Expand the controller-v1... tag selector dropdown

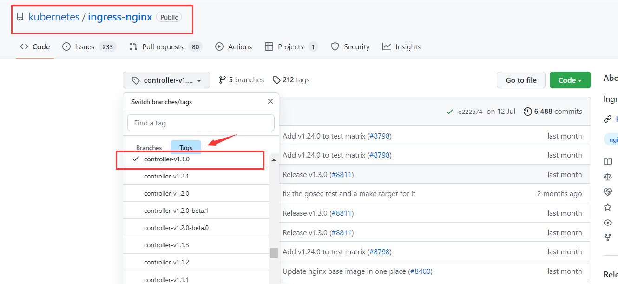(166, 80)
